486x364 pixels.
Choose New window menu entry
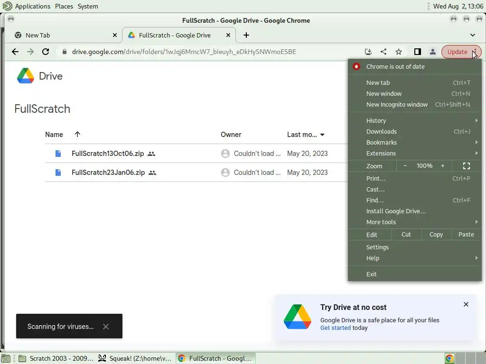coord(415,93)
